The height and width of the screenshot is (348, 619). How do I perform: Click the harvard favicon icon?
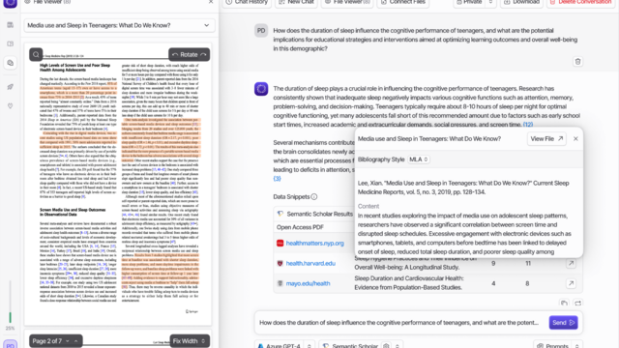280,263
